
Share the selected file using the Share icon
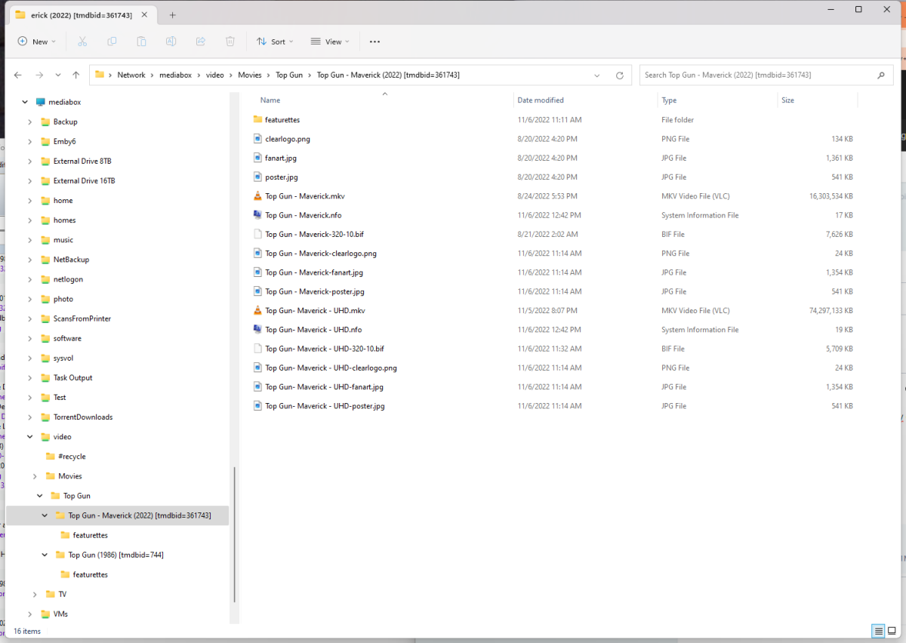(200, 42)
